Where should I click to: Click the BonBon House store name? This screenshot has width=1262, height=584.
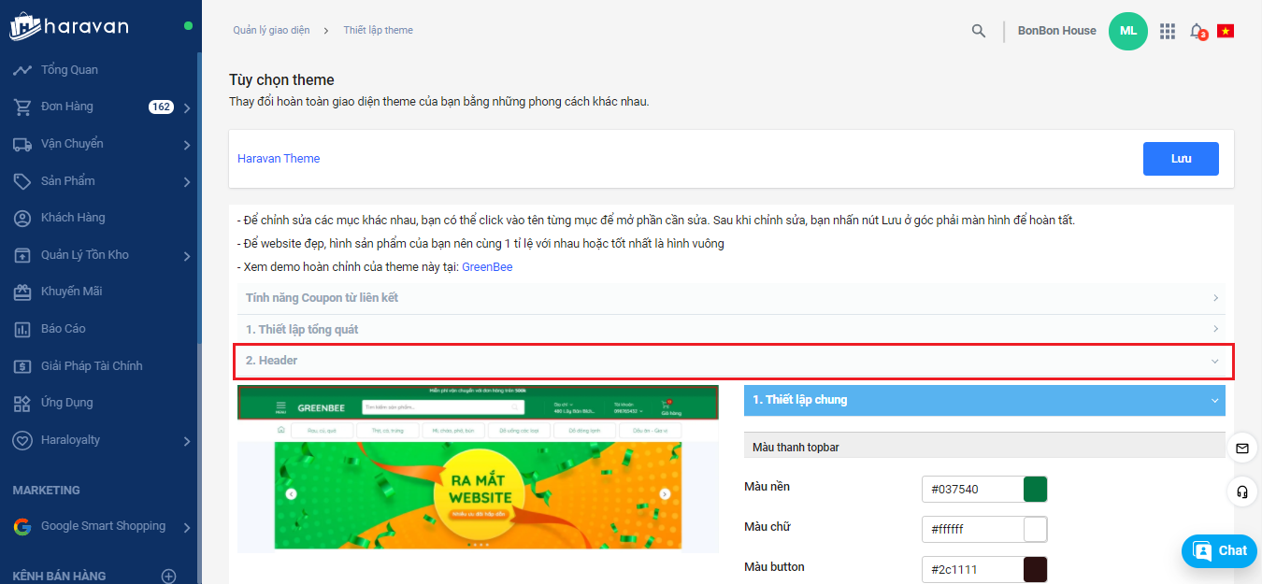pos(1057,31)
